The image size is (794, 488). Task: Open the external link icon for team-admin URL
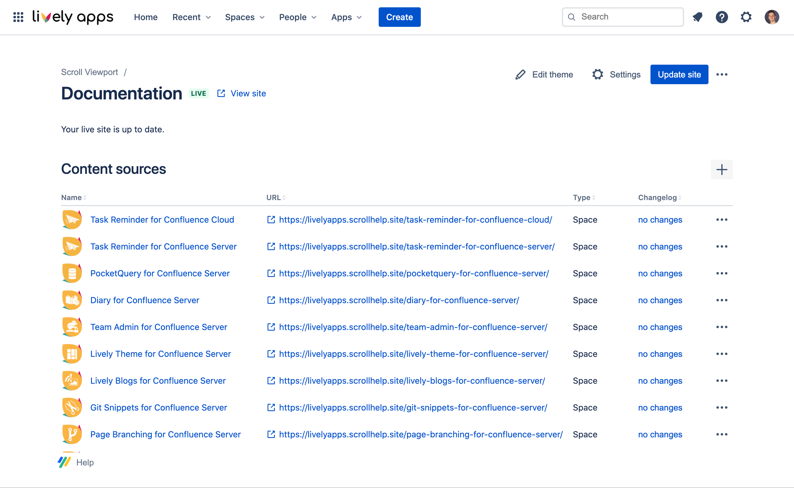click(x=271, y=327)
